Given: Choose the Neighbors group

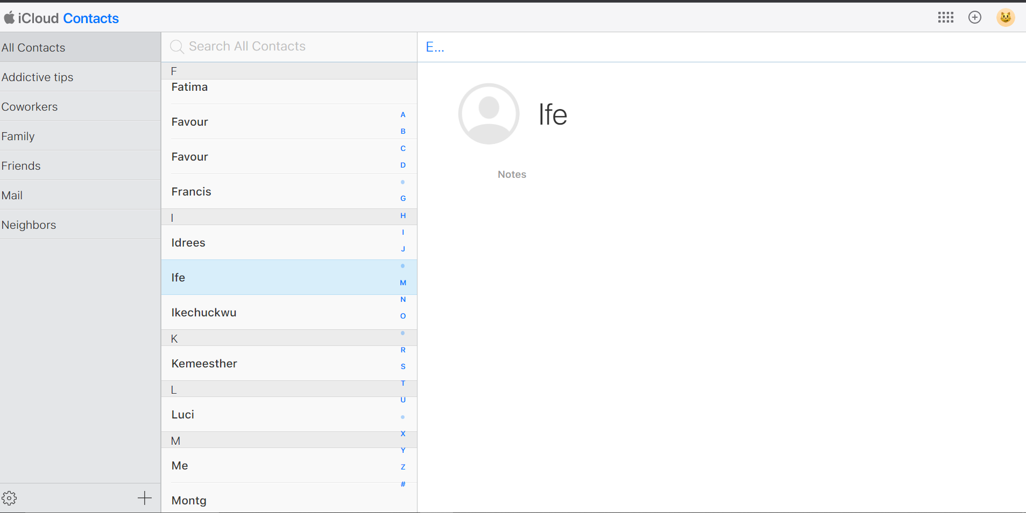Looking at the screenshot, I should (29, 225).
